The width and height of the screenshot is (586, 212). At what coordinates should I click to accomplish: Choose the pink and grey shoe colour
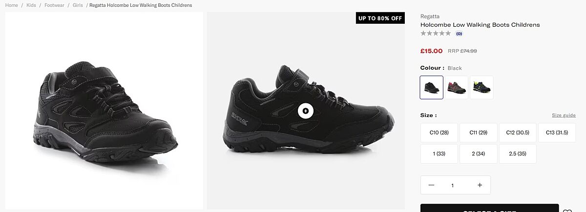457,87
